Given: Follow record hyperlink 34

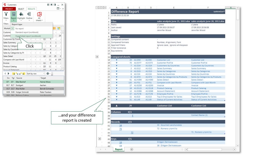Looking at the screenshot, I should pyautogui.click(x=121, y=126).
